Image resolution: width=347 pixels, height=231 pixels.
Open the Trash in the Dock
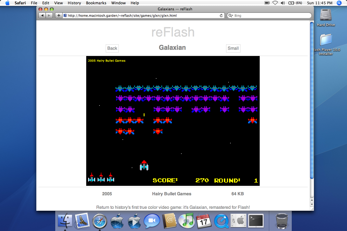click(x=282, y=221)
